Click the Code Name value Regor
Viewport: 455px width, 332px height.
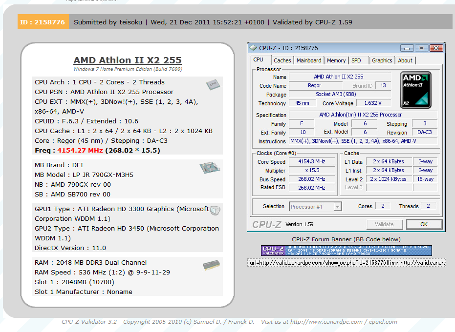pyautogui.click(x=316, y=86)
